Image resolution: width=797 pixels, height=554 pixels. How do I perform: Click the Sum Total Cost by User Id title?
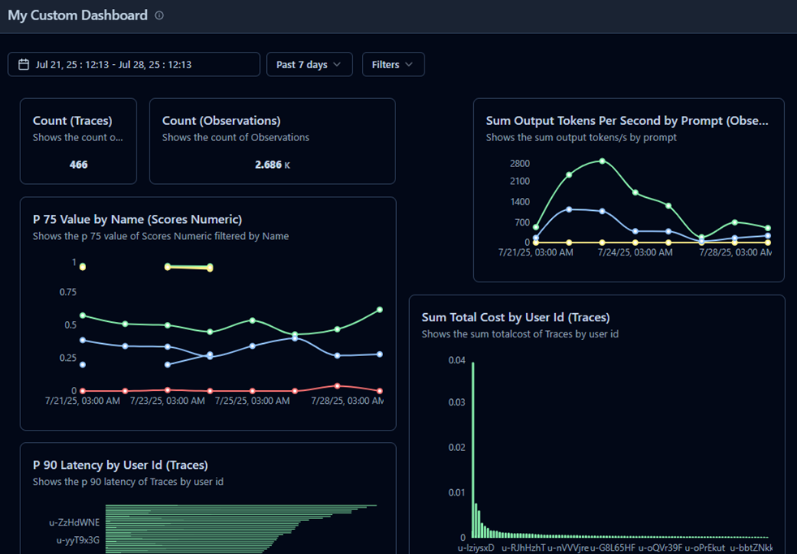click(x=515, y=317)
